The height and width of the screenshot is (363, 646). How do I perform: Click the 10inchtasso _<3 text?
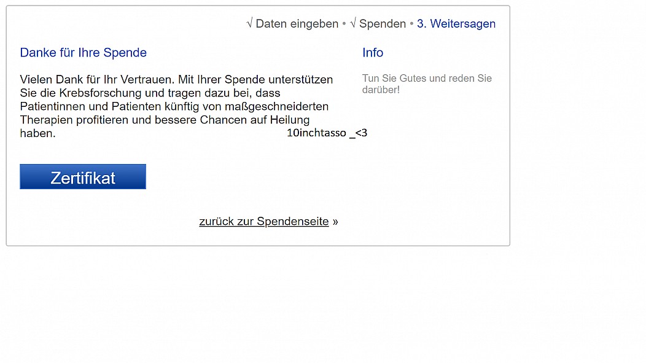pyautogui.click(x=327, y=133)
